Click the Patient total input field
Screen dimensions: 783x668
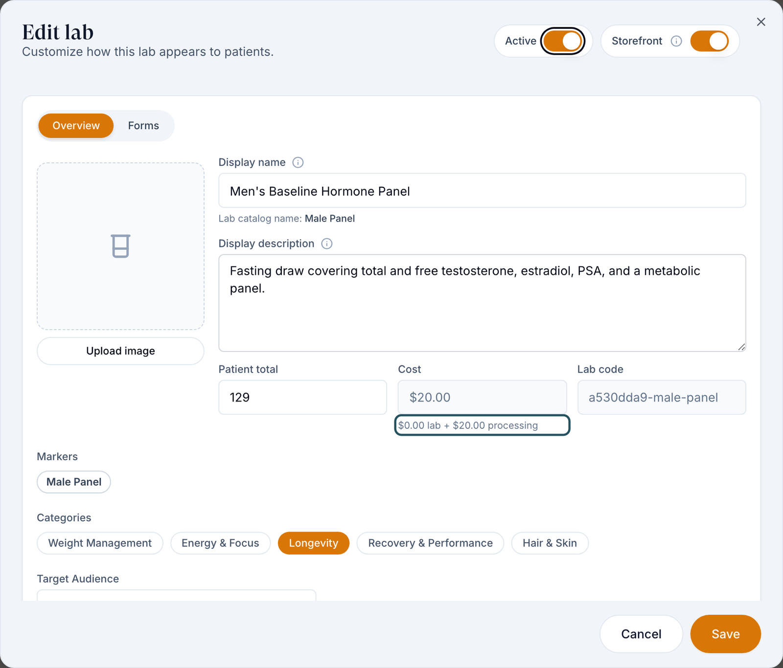pyautogui.click(x=302, y=397)
